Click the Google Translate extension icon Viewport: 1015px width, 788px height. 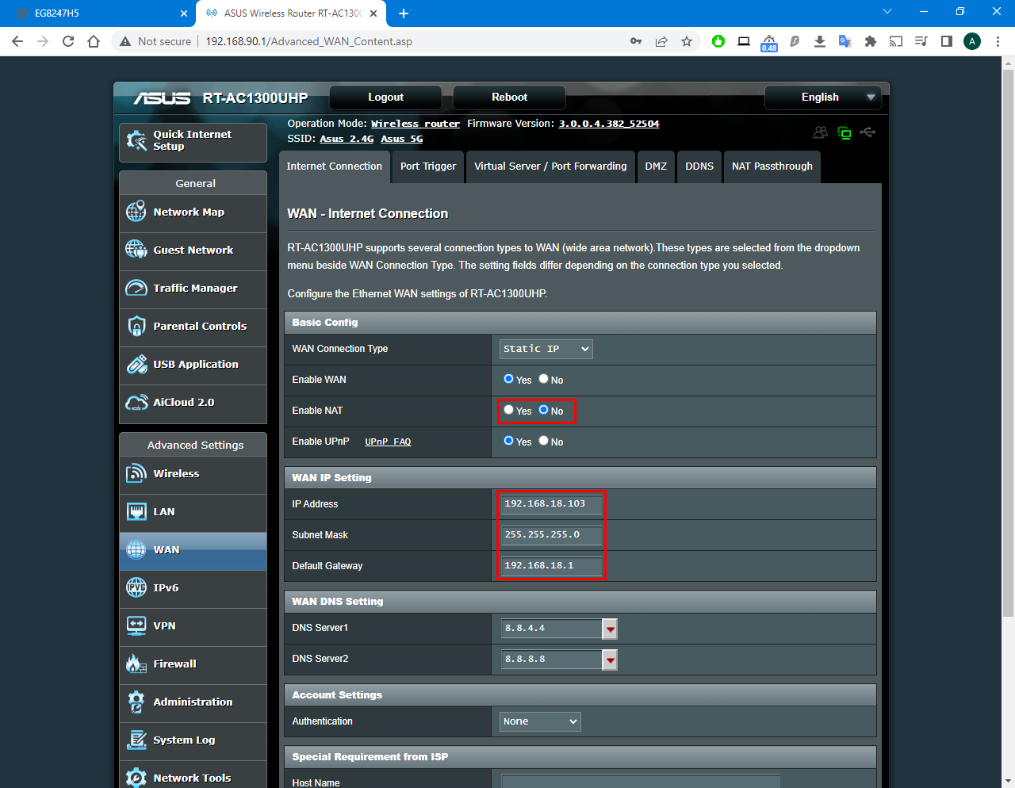[845, 41]
